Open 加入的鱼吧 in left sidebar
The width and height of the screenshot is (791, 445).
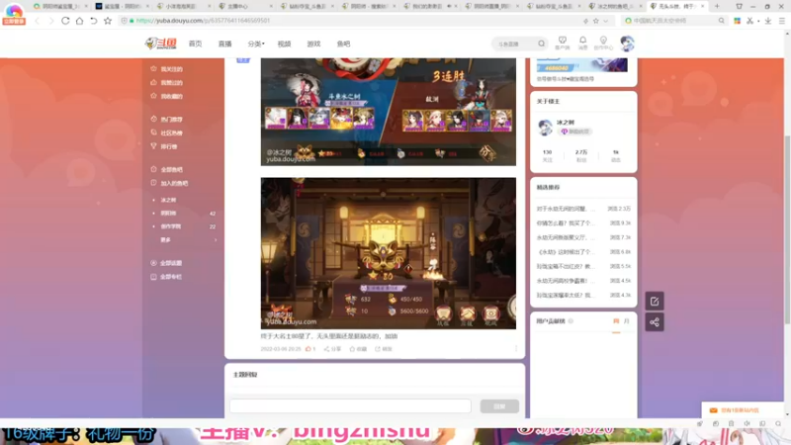pyautogui.click(x=174, y=184)
